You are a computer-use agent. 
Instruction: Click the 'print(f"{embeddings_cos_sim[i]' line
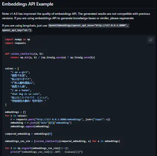click(47, 152)
